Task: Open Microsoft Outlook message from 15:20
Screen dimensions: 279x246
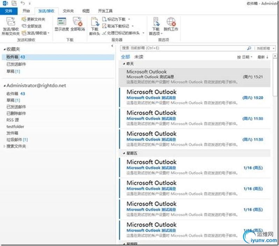Action: (x=195, y=97)
